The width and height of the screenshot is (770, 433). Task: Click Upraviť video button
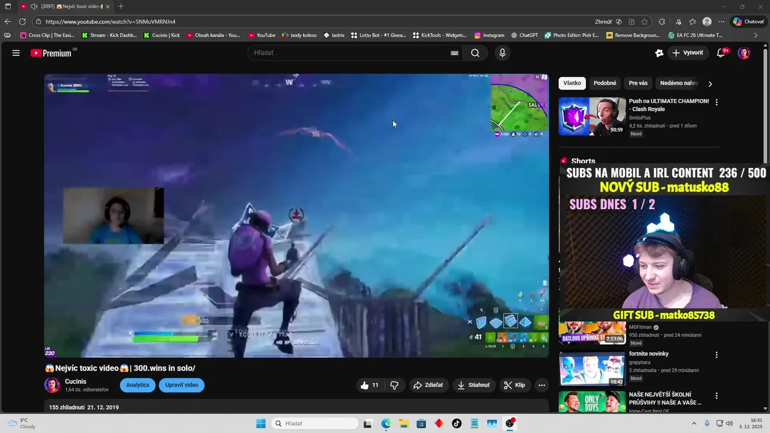(182, 385)
